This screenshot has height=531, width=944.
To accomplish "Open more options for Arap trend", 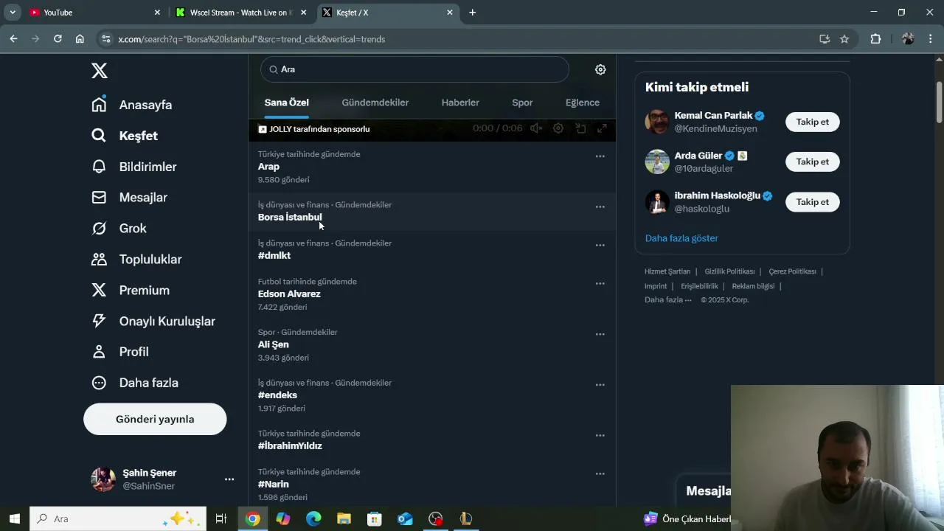I will (600, 156).
